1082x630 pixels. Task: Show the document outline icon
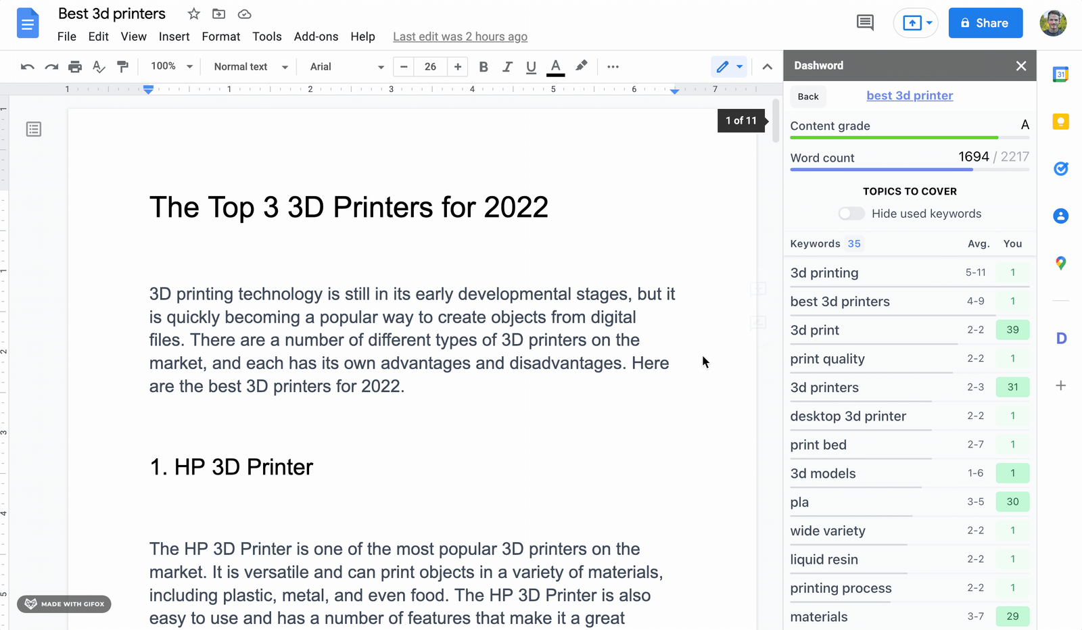point(34,129)
